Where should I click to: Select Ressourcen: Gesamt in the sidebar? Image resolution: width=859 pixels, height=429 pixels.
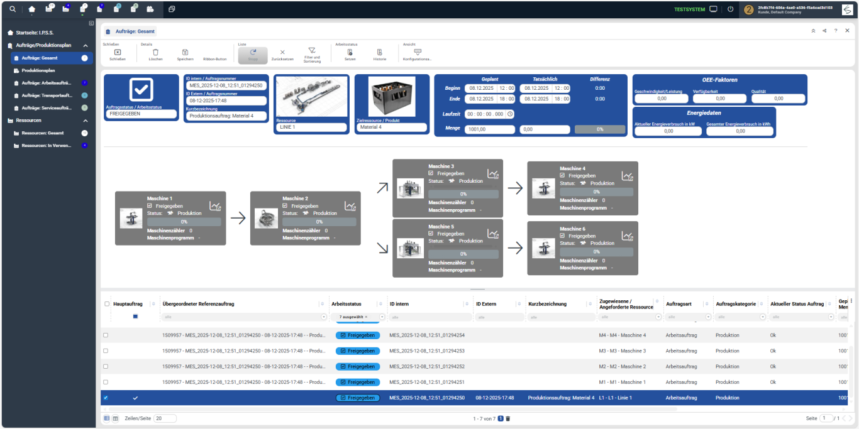(43, 133)
